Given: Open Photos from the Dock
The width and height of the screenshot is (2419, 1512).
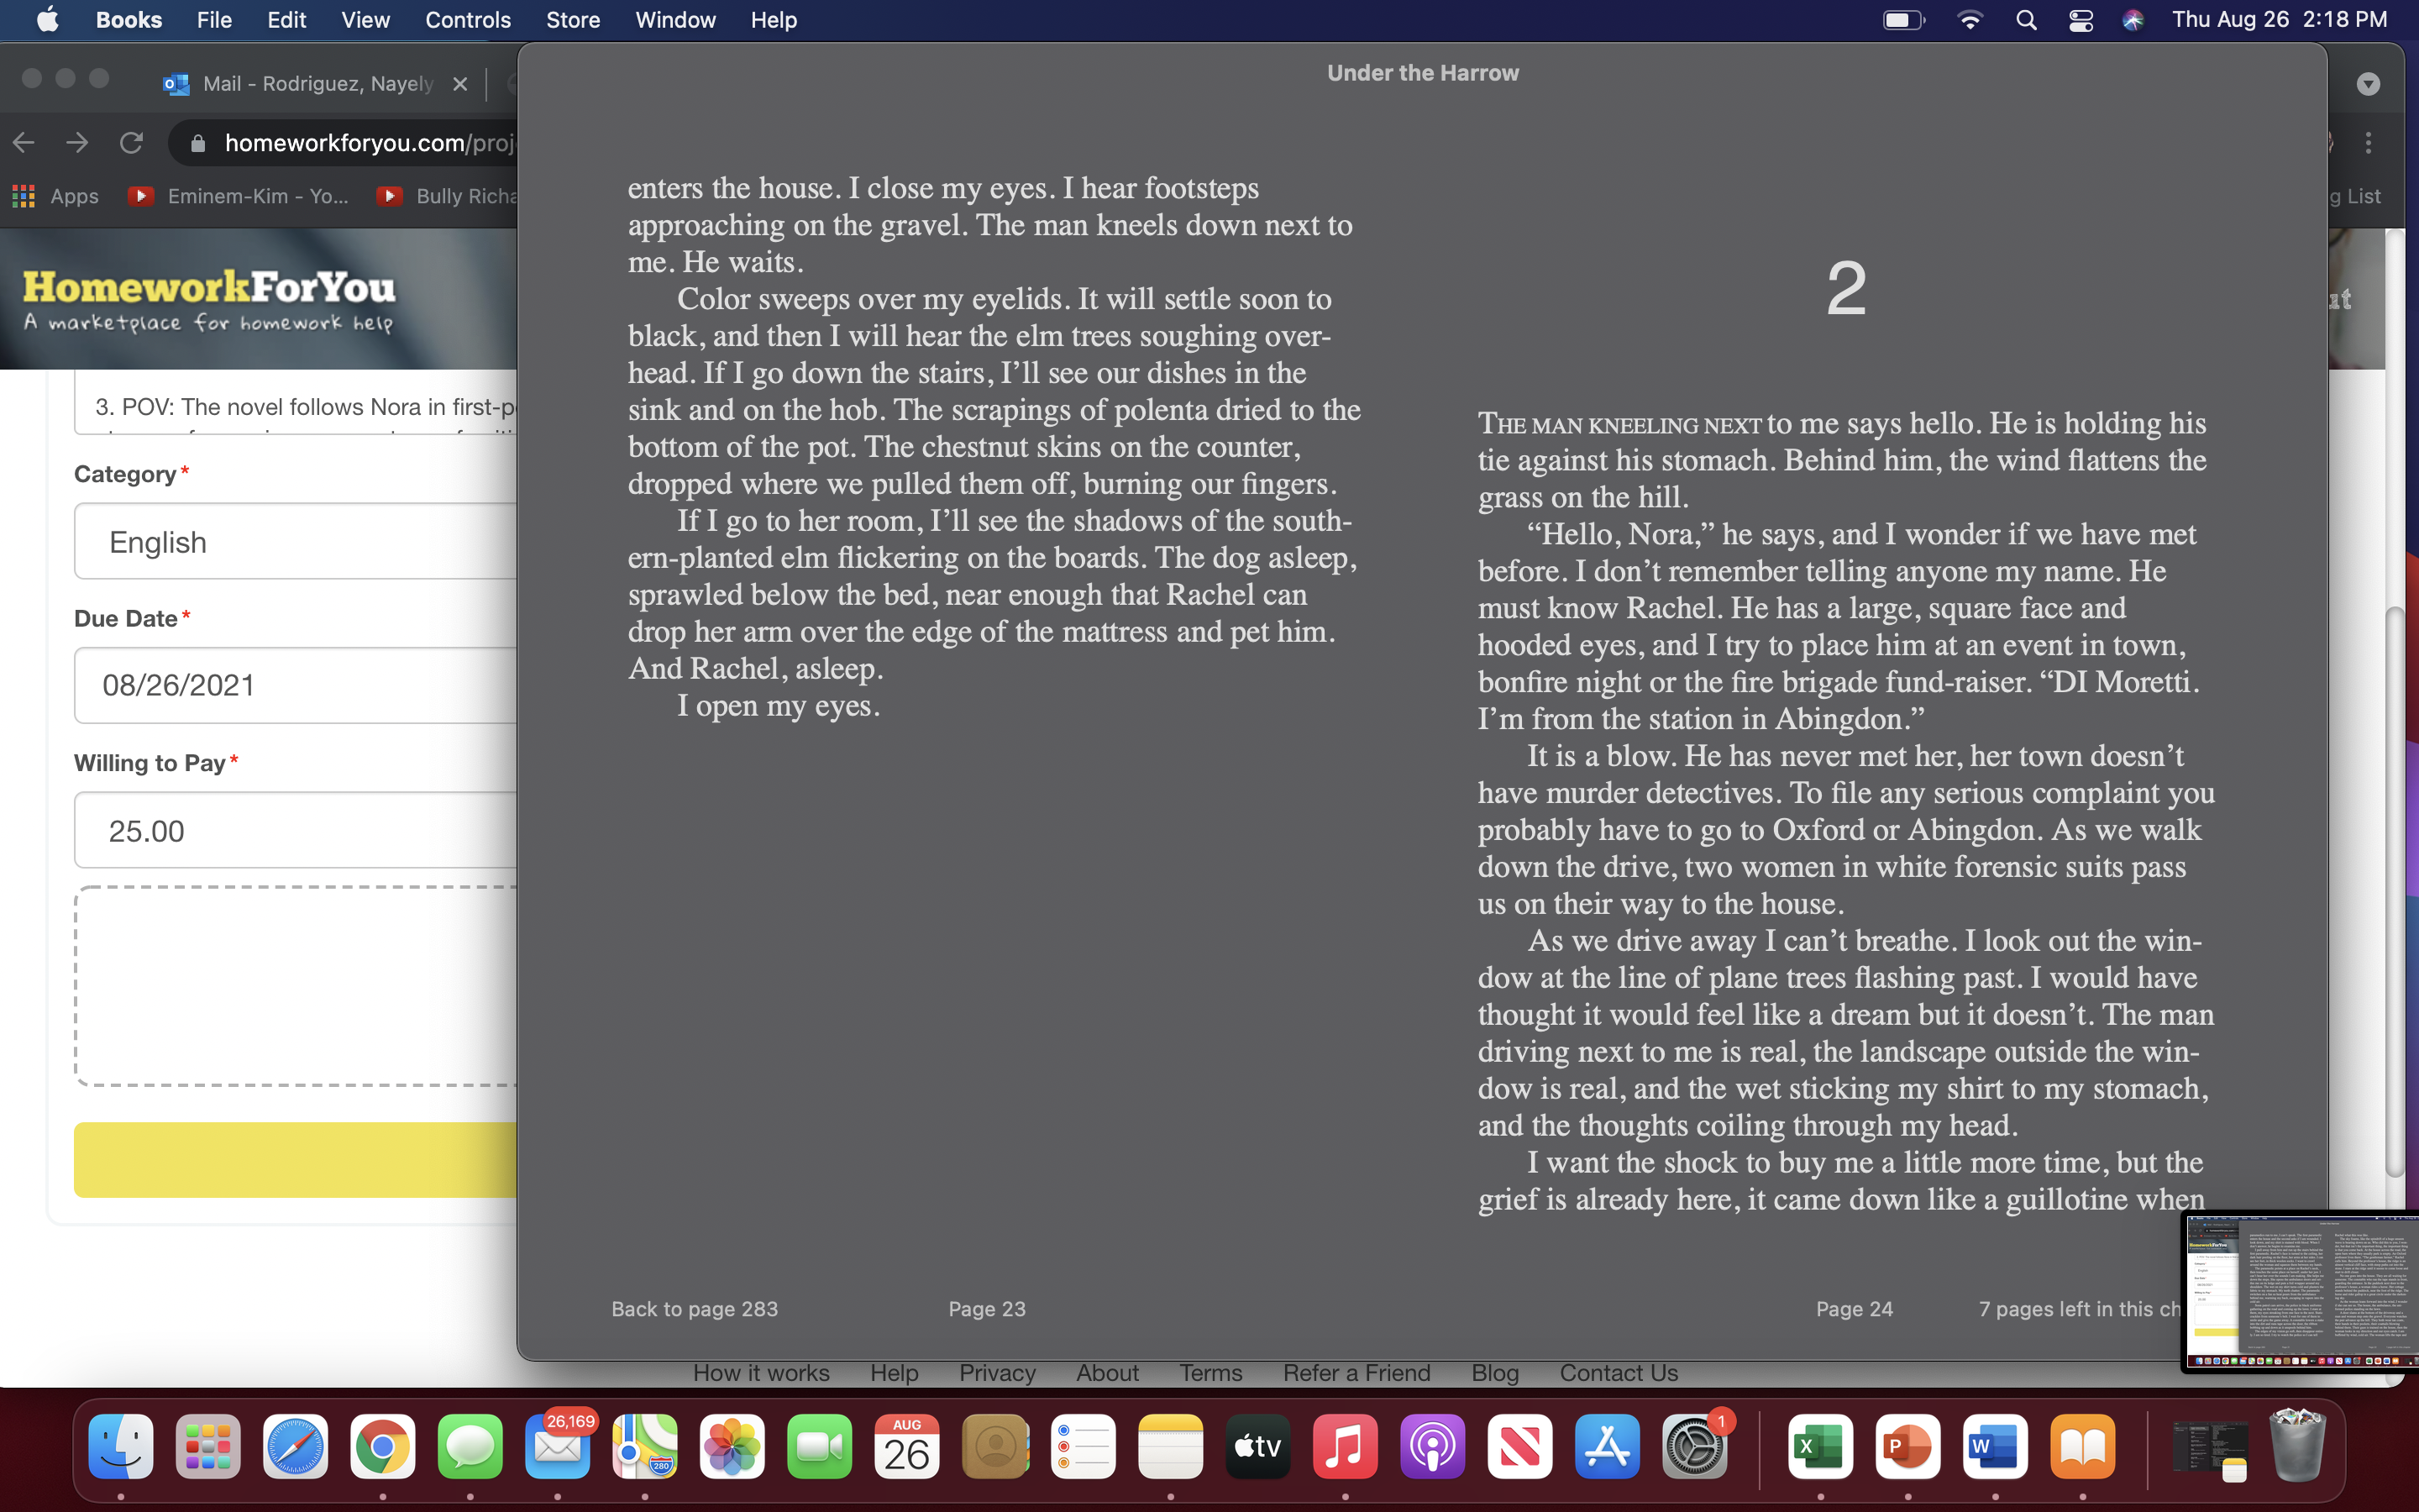Looking at the screenshot, I should click(x=732, y=1447).
